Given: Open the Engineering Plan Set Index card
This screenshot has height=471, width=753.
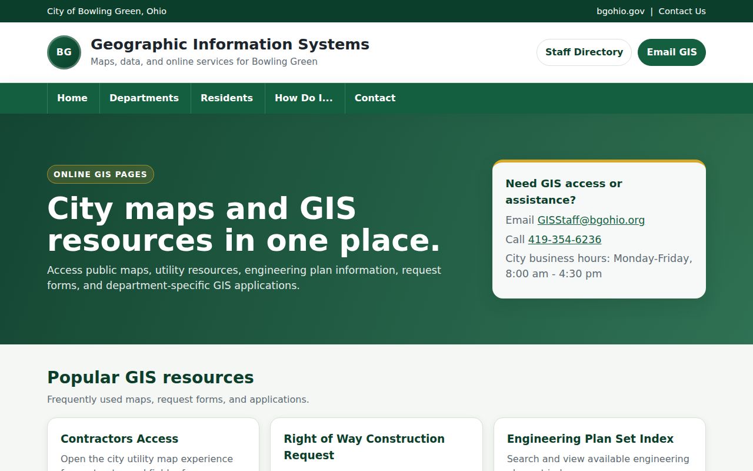Looking at the screenshot, I should pyautogui.click(x=599, y=445).
